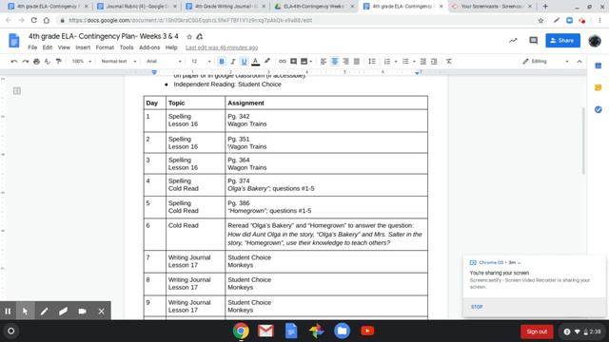Viewport: 609px width, 342px height.
Task: Toggle the Screencastify webcam camera
Action: [83, 311]
